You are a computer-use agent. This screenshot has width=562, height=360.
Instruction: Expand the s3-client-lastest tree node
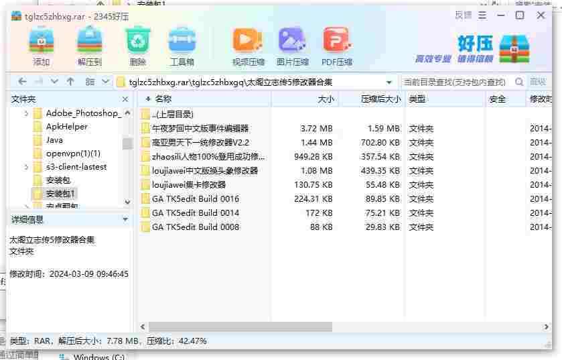tap(26, 167)
